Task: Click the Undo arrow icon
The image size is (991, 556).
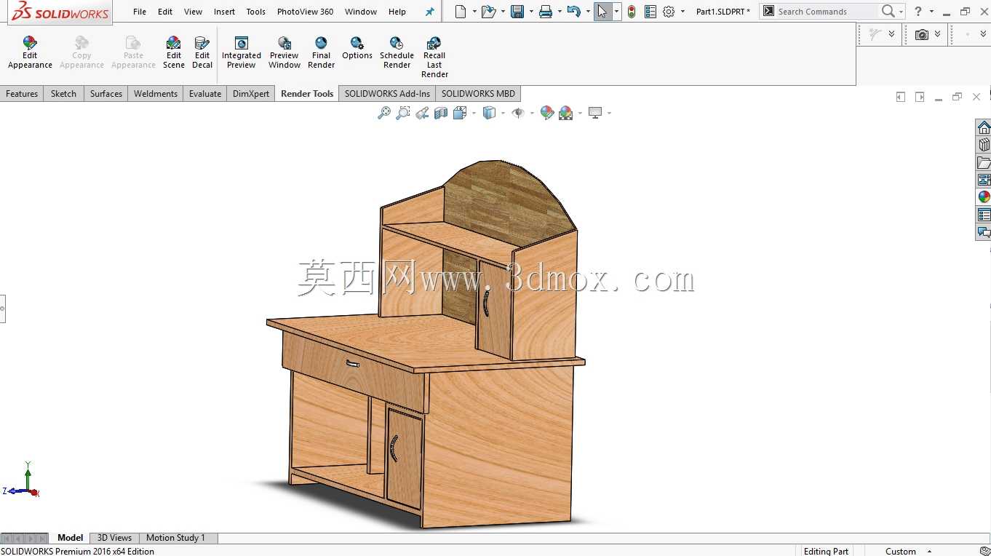Action: click(573, 11)
